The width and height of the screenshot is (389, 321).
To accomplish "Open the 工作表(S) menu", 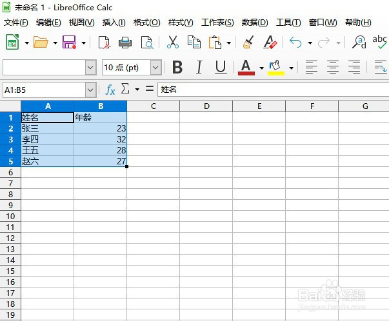I will point(217,23).
